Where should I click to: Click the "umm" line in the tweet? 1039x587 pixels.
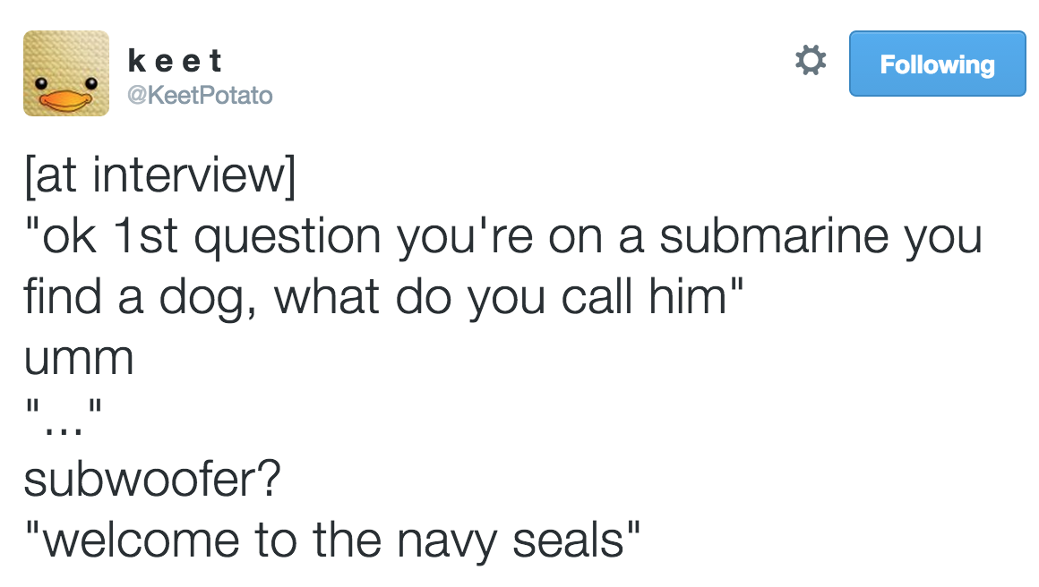(79, 360)
